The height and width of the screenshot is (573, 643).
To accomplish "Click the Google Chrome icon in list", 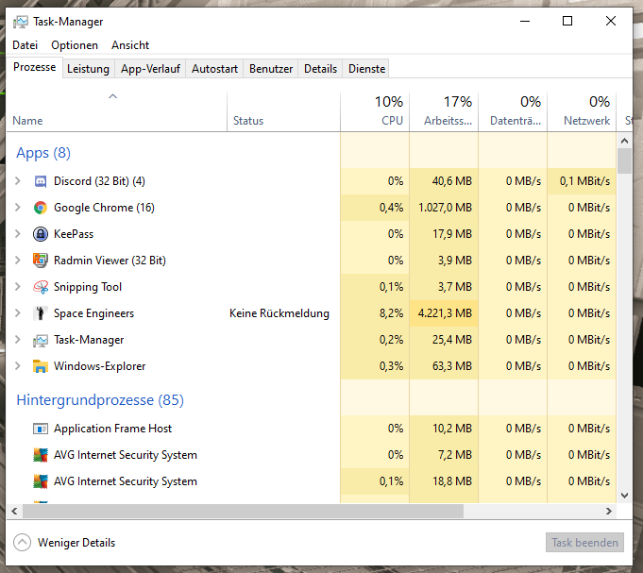I will (x=41, y=208).
